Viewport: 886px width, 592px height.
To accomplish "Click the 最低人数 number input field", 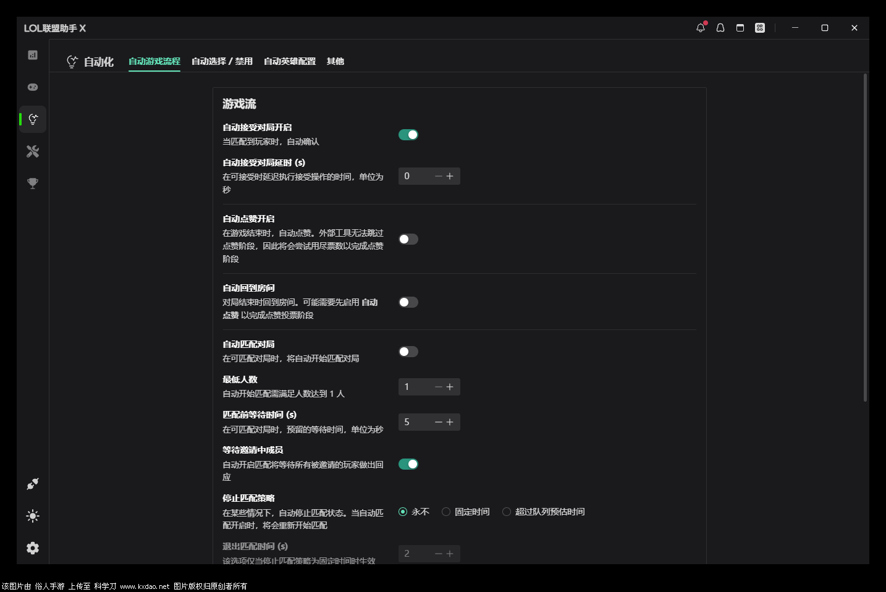I will [416, 387].
